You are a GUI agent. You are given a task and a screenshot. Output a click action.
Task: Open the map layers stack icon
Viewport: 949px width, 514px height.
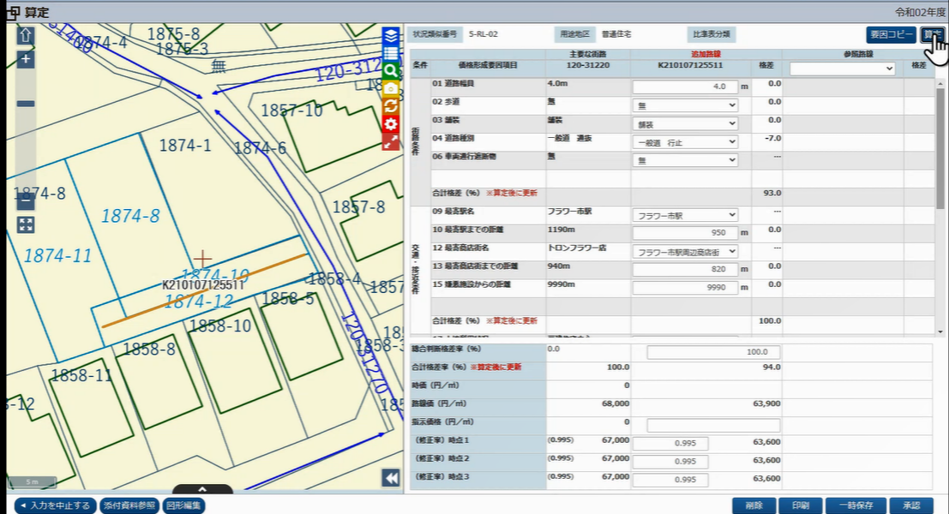[391, 36]
